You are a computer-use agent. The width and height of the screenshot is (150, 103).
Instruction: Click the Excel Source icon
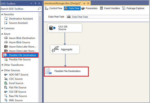pyautogui.click(x=6, y=83)
